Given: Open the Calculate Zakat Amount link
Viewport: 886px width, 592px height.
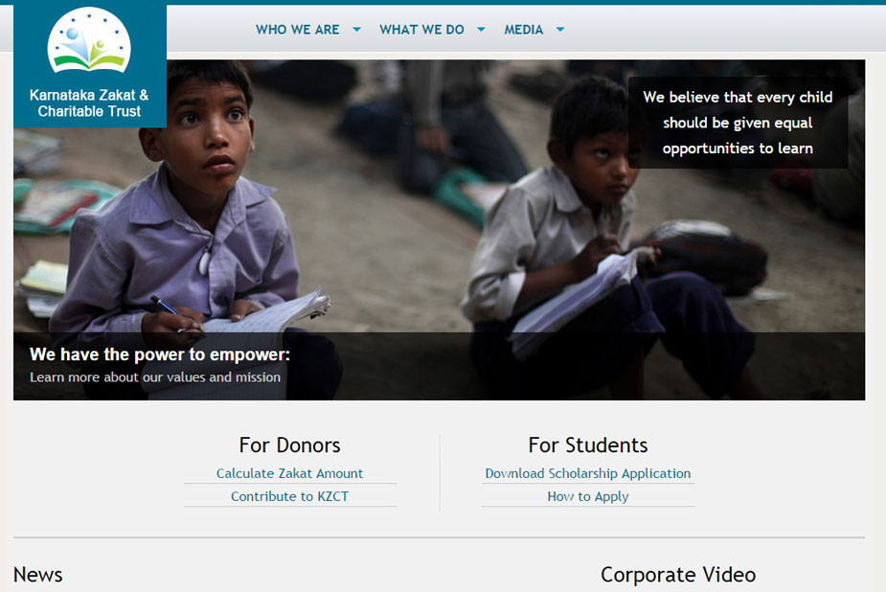Looking at the screenshot, I should coord(289,473).
